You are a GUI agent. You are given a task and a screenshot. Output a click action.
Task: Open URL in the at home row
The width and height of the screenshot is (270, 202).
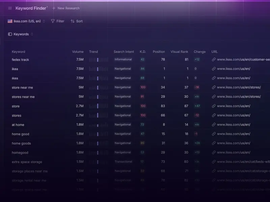click(x=234, y=125)
